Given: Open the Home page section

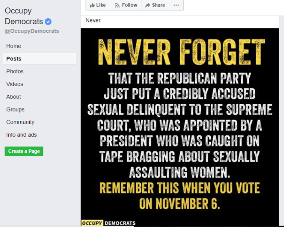Looking at the screenshot, I should pos(14,46).
